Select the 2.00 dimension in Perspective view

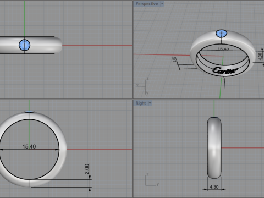174,59
